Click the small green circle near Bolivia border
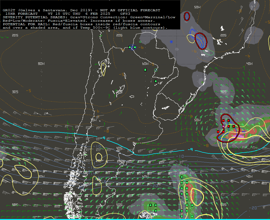270x220 pixels. coord(140,42)
